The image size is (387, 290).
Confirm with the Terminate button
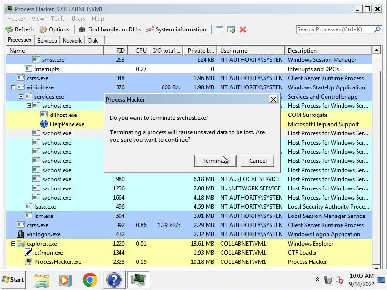(x=215, y=161)
